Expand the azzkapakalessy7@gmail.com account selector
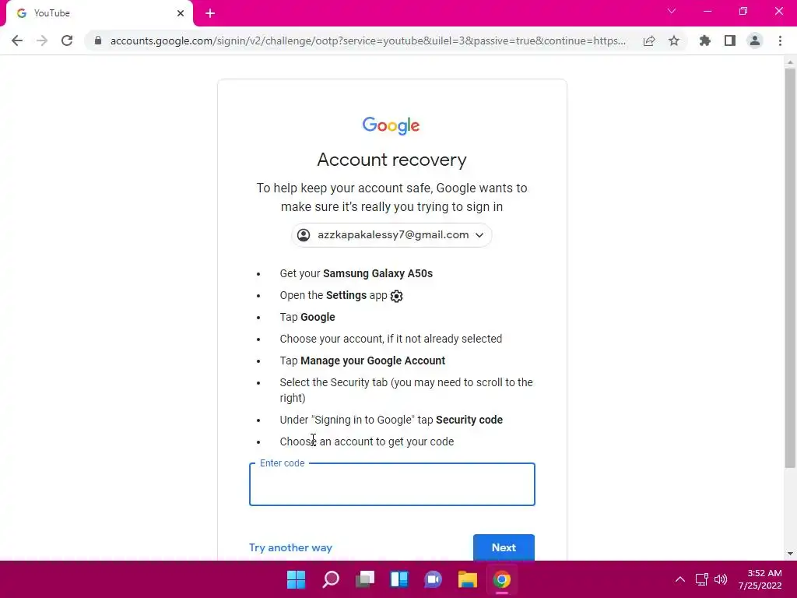Screen dimensions: 797x598 (x=391, y=235)
